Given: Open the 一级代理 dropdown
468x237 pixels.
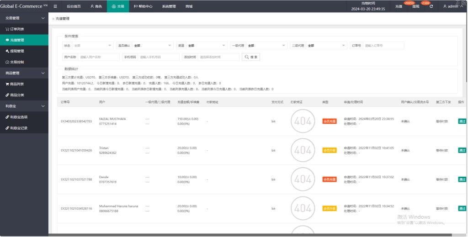Looking at the screenshot, I should (x=266, y=46).
